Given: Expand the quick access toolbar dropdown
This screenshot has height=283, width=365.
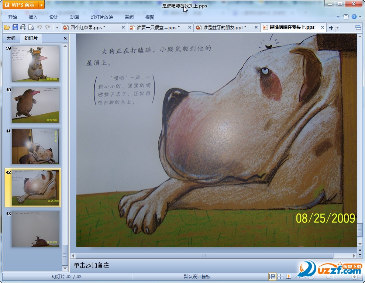Looking at the screenshot, I should pyautogui.click(x=57, y=27).
